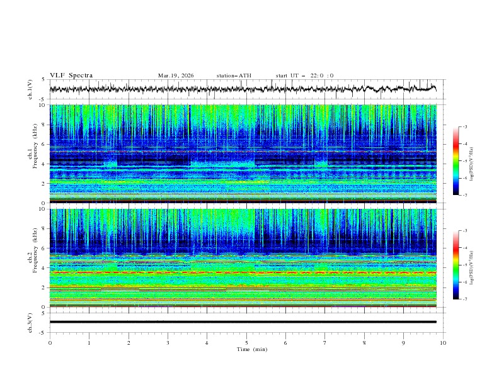499x385 pixels.
Task: Click the "-3" tick on ch.1 colorbar
Action: [x=464, y=126]
